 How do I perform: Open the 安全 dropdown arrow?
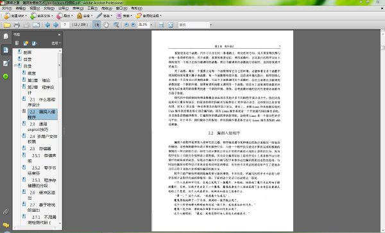click(92, 15)
